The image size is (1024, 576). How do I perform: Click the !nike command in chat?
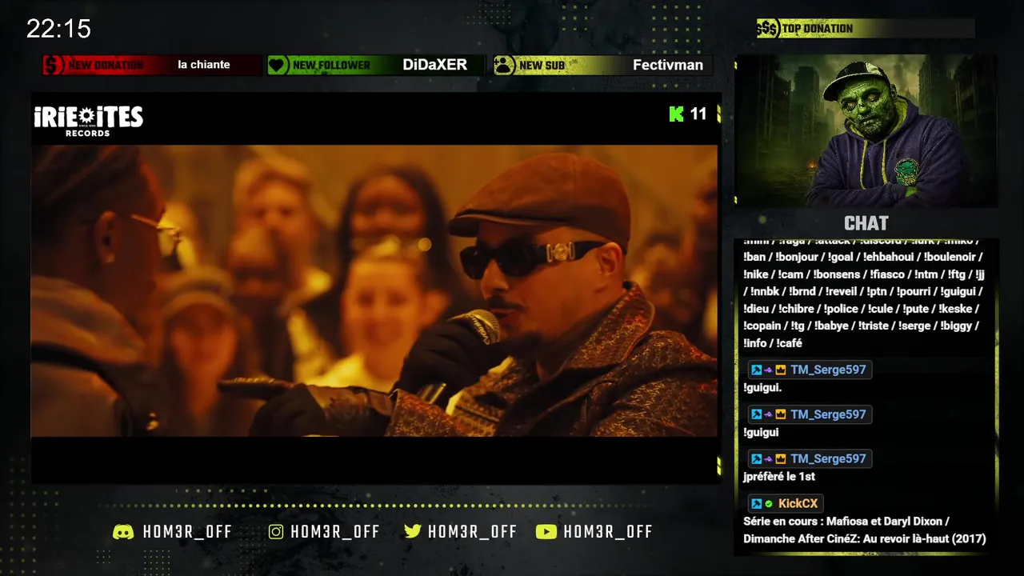pos(757,274)
